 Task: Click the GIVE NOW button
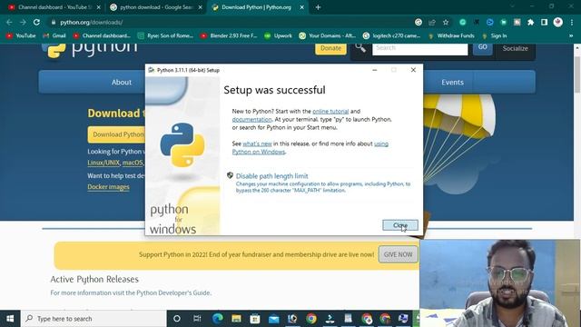tap(398, 254)
